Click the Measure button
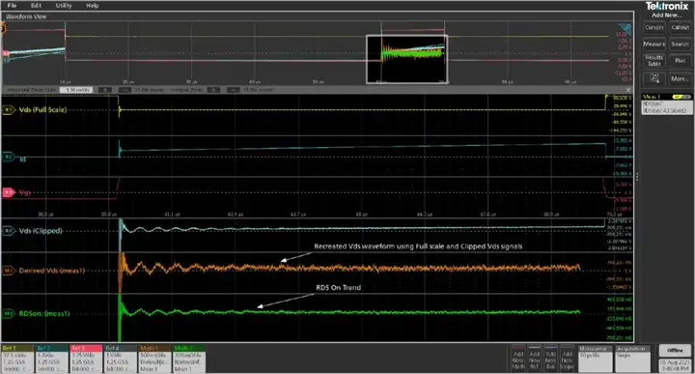 [653, 43]
